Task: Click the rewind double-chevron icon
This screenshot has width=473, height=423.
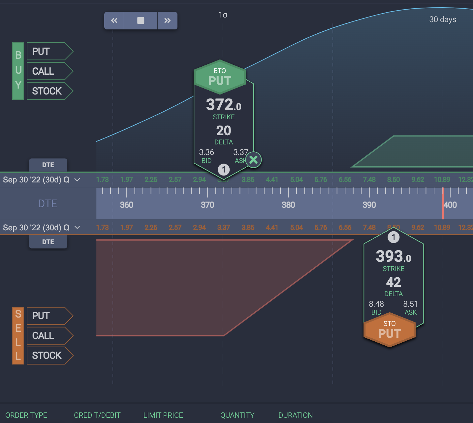Action: coord(114,20)
